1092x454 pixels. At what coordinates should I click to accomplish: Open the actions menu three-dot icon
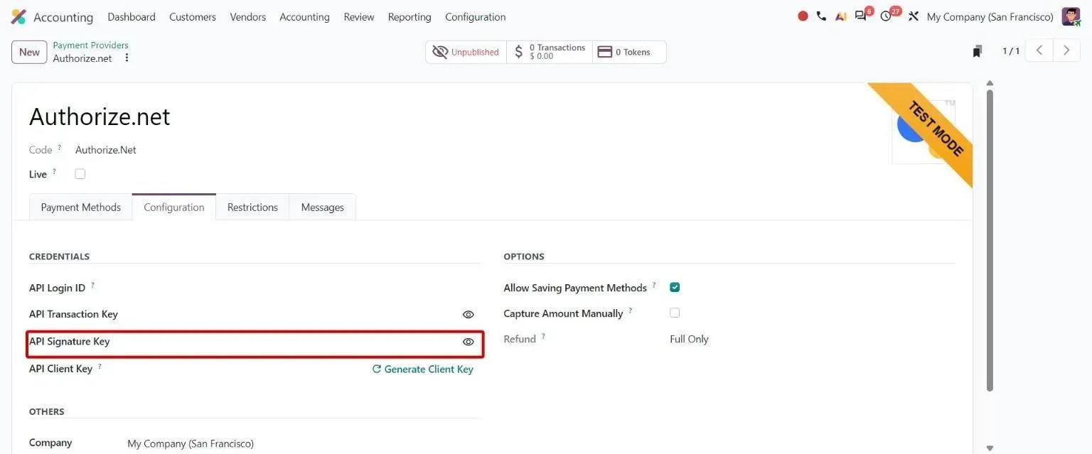click(x=127, y=58)
